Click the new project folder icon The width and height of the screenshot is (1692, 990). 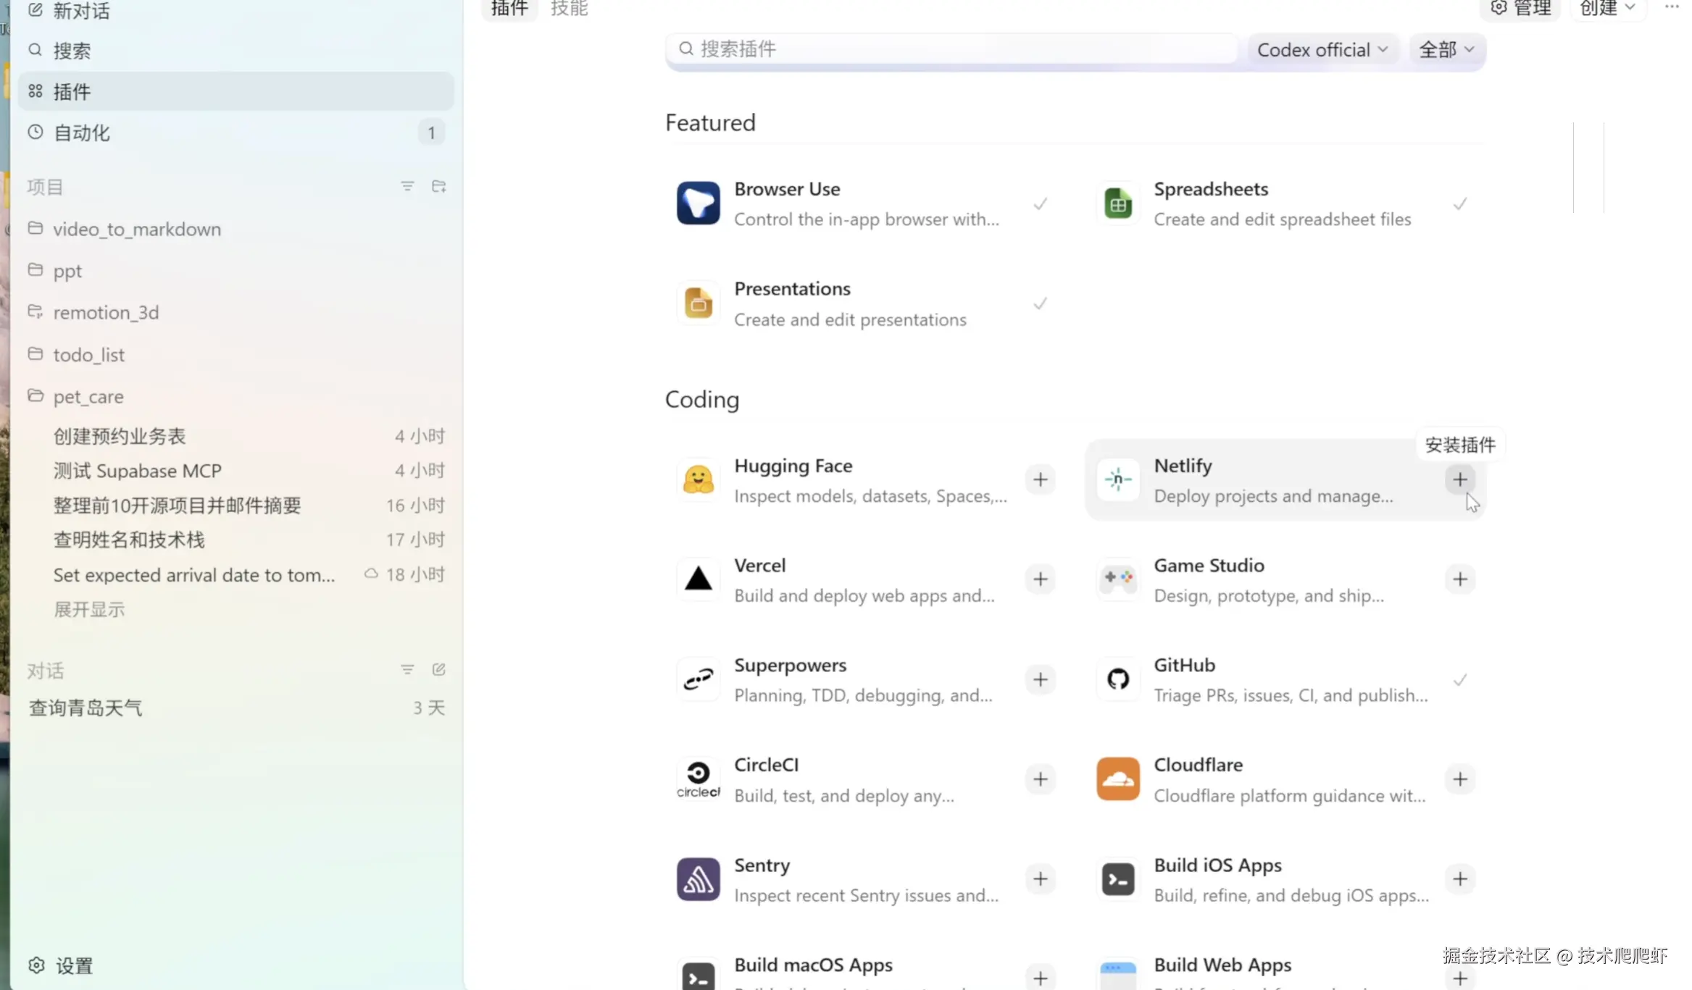coord(438,187)
